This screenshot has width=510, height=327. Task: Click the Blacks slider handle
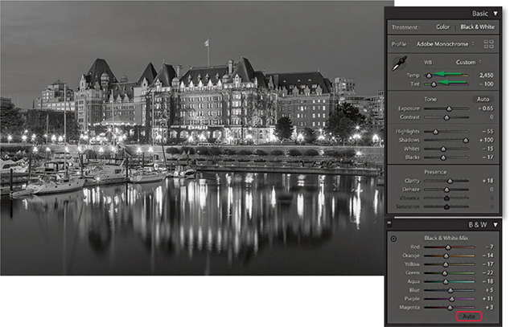pos(443,157)
